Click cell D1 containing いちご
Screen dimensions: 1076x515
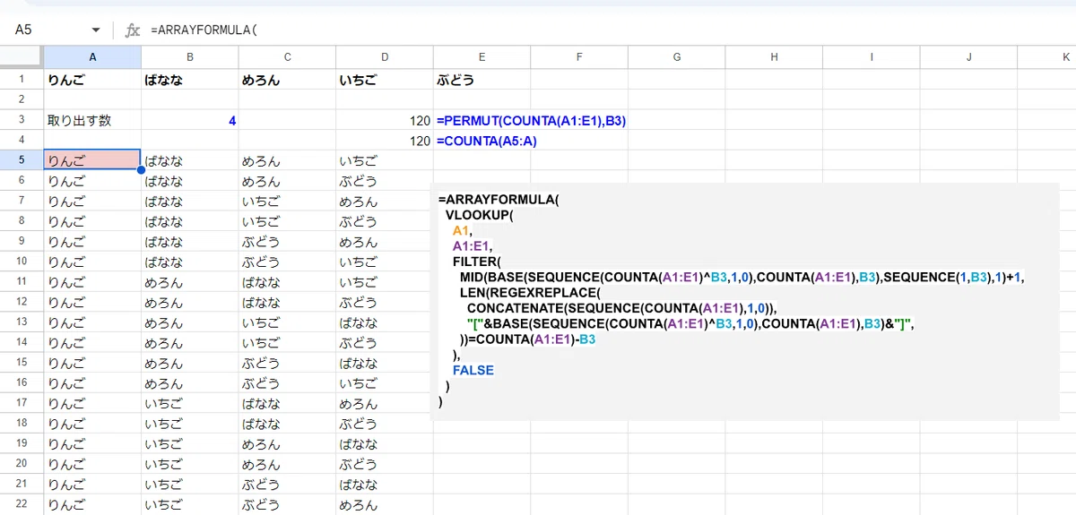point(385,80)
